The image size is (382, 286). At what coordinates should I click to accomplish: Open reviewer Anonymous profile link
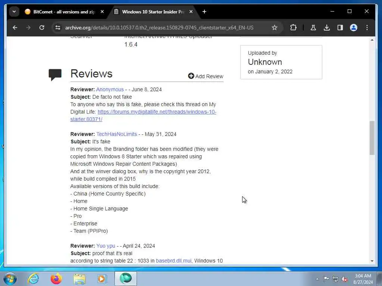pos(110,89)
